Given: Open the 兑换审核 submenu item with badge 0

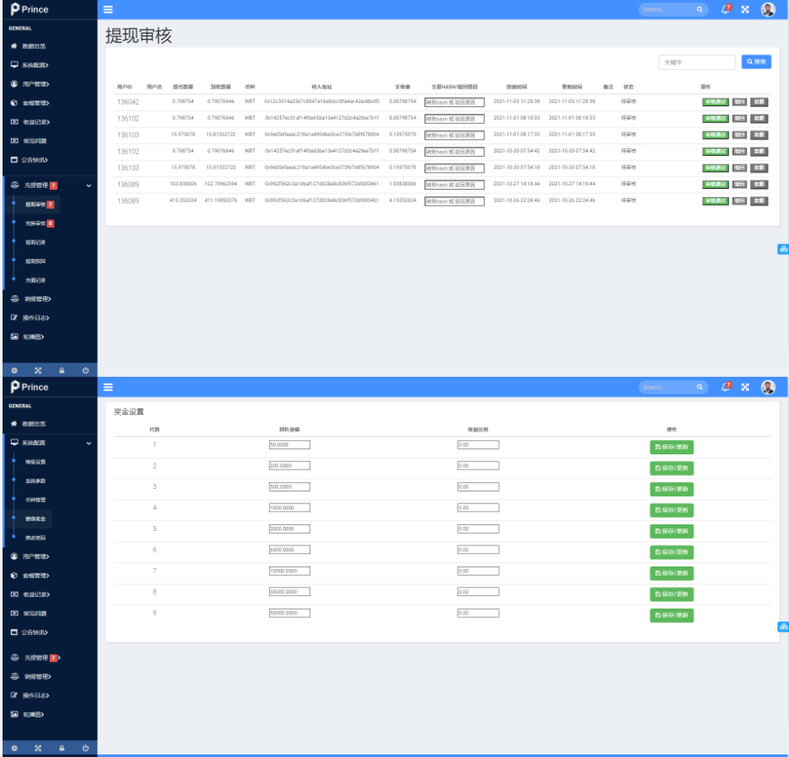Looking at the screenshot, I should 38,223.
